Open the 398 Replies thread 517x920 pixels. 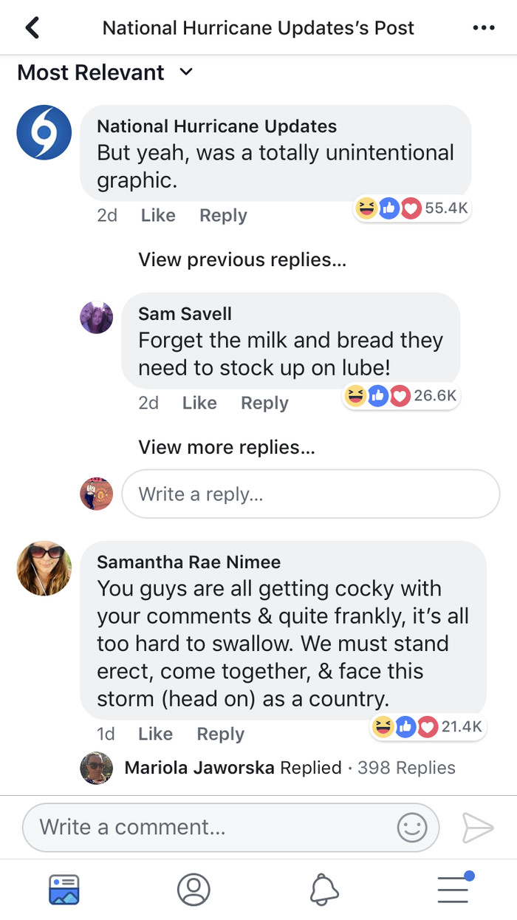point(406,769)
